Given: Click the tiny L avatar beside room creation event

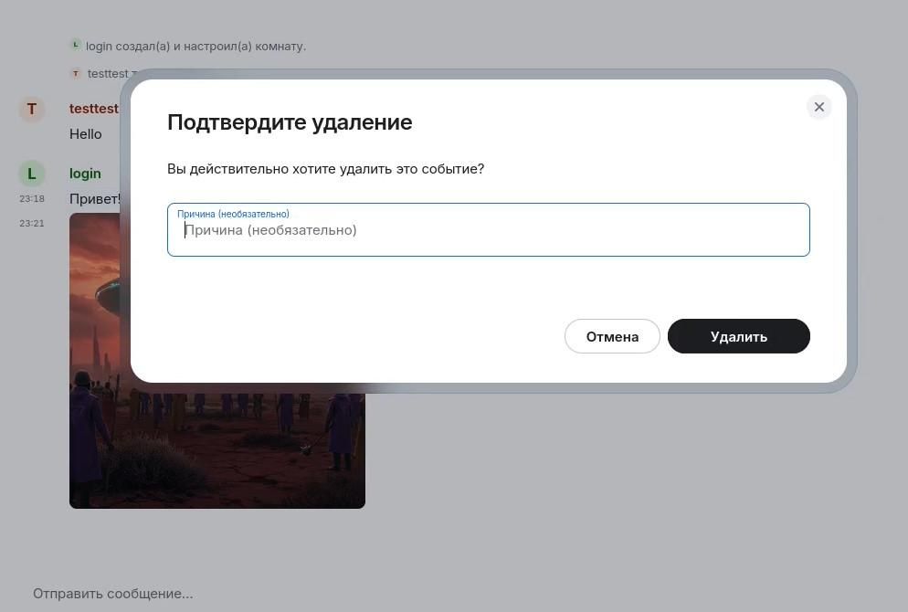Looking at the screenshot, I should click(76, 45).
